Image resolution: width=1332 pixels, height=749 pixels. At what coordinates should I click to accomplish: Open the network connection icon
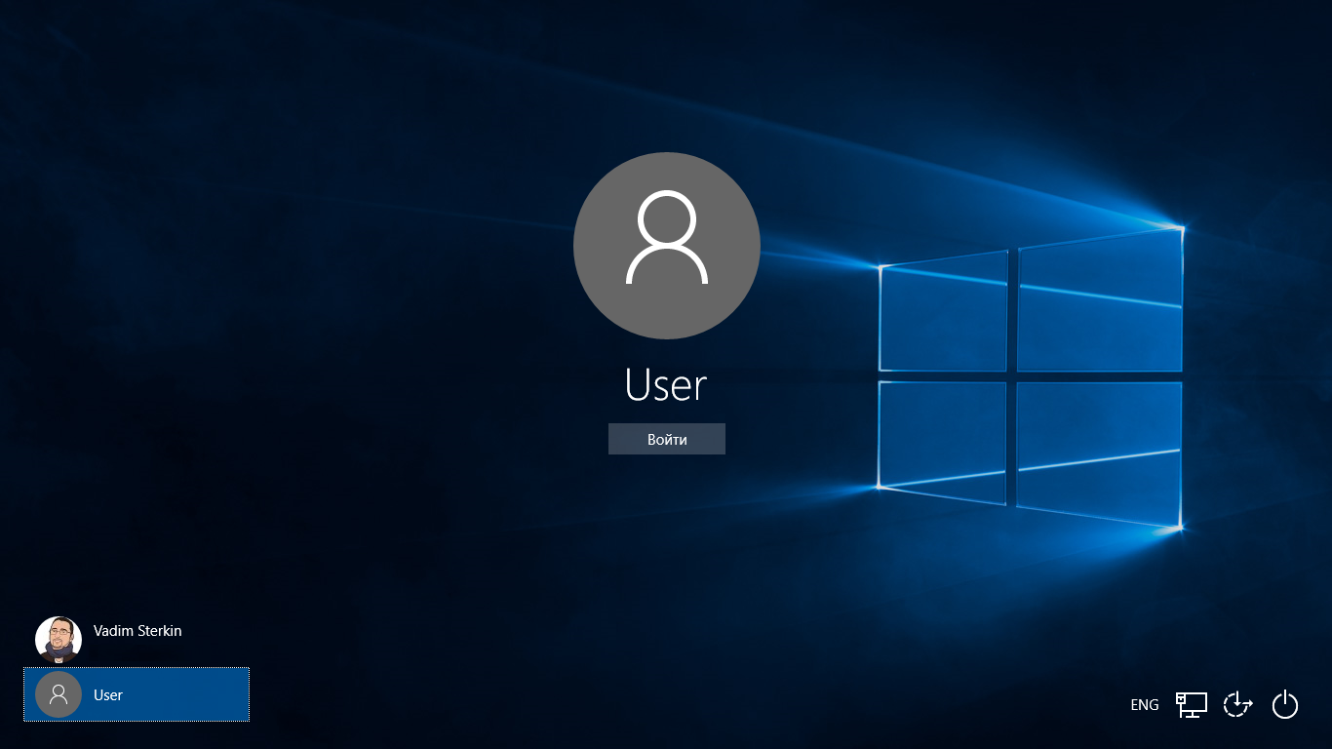coord(1191,704)
